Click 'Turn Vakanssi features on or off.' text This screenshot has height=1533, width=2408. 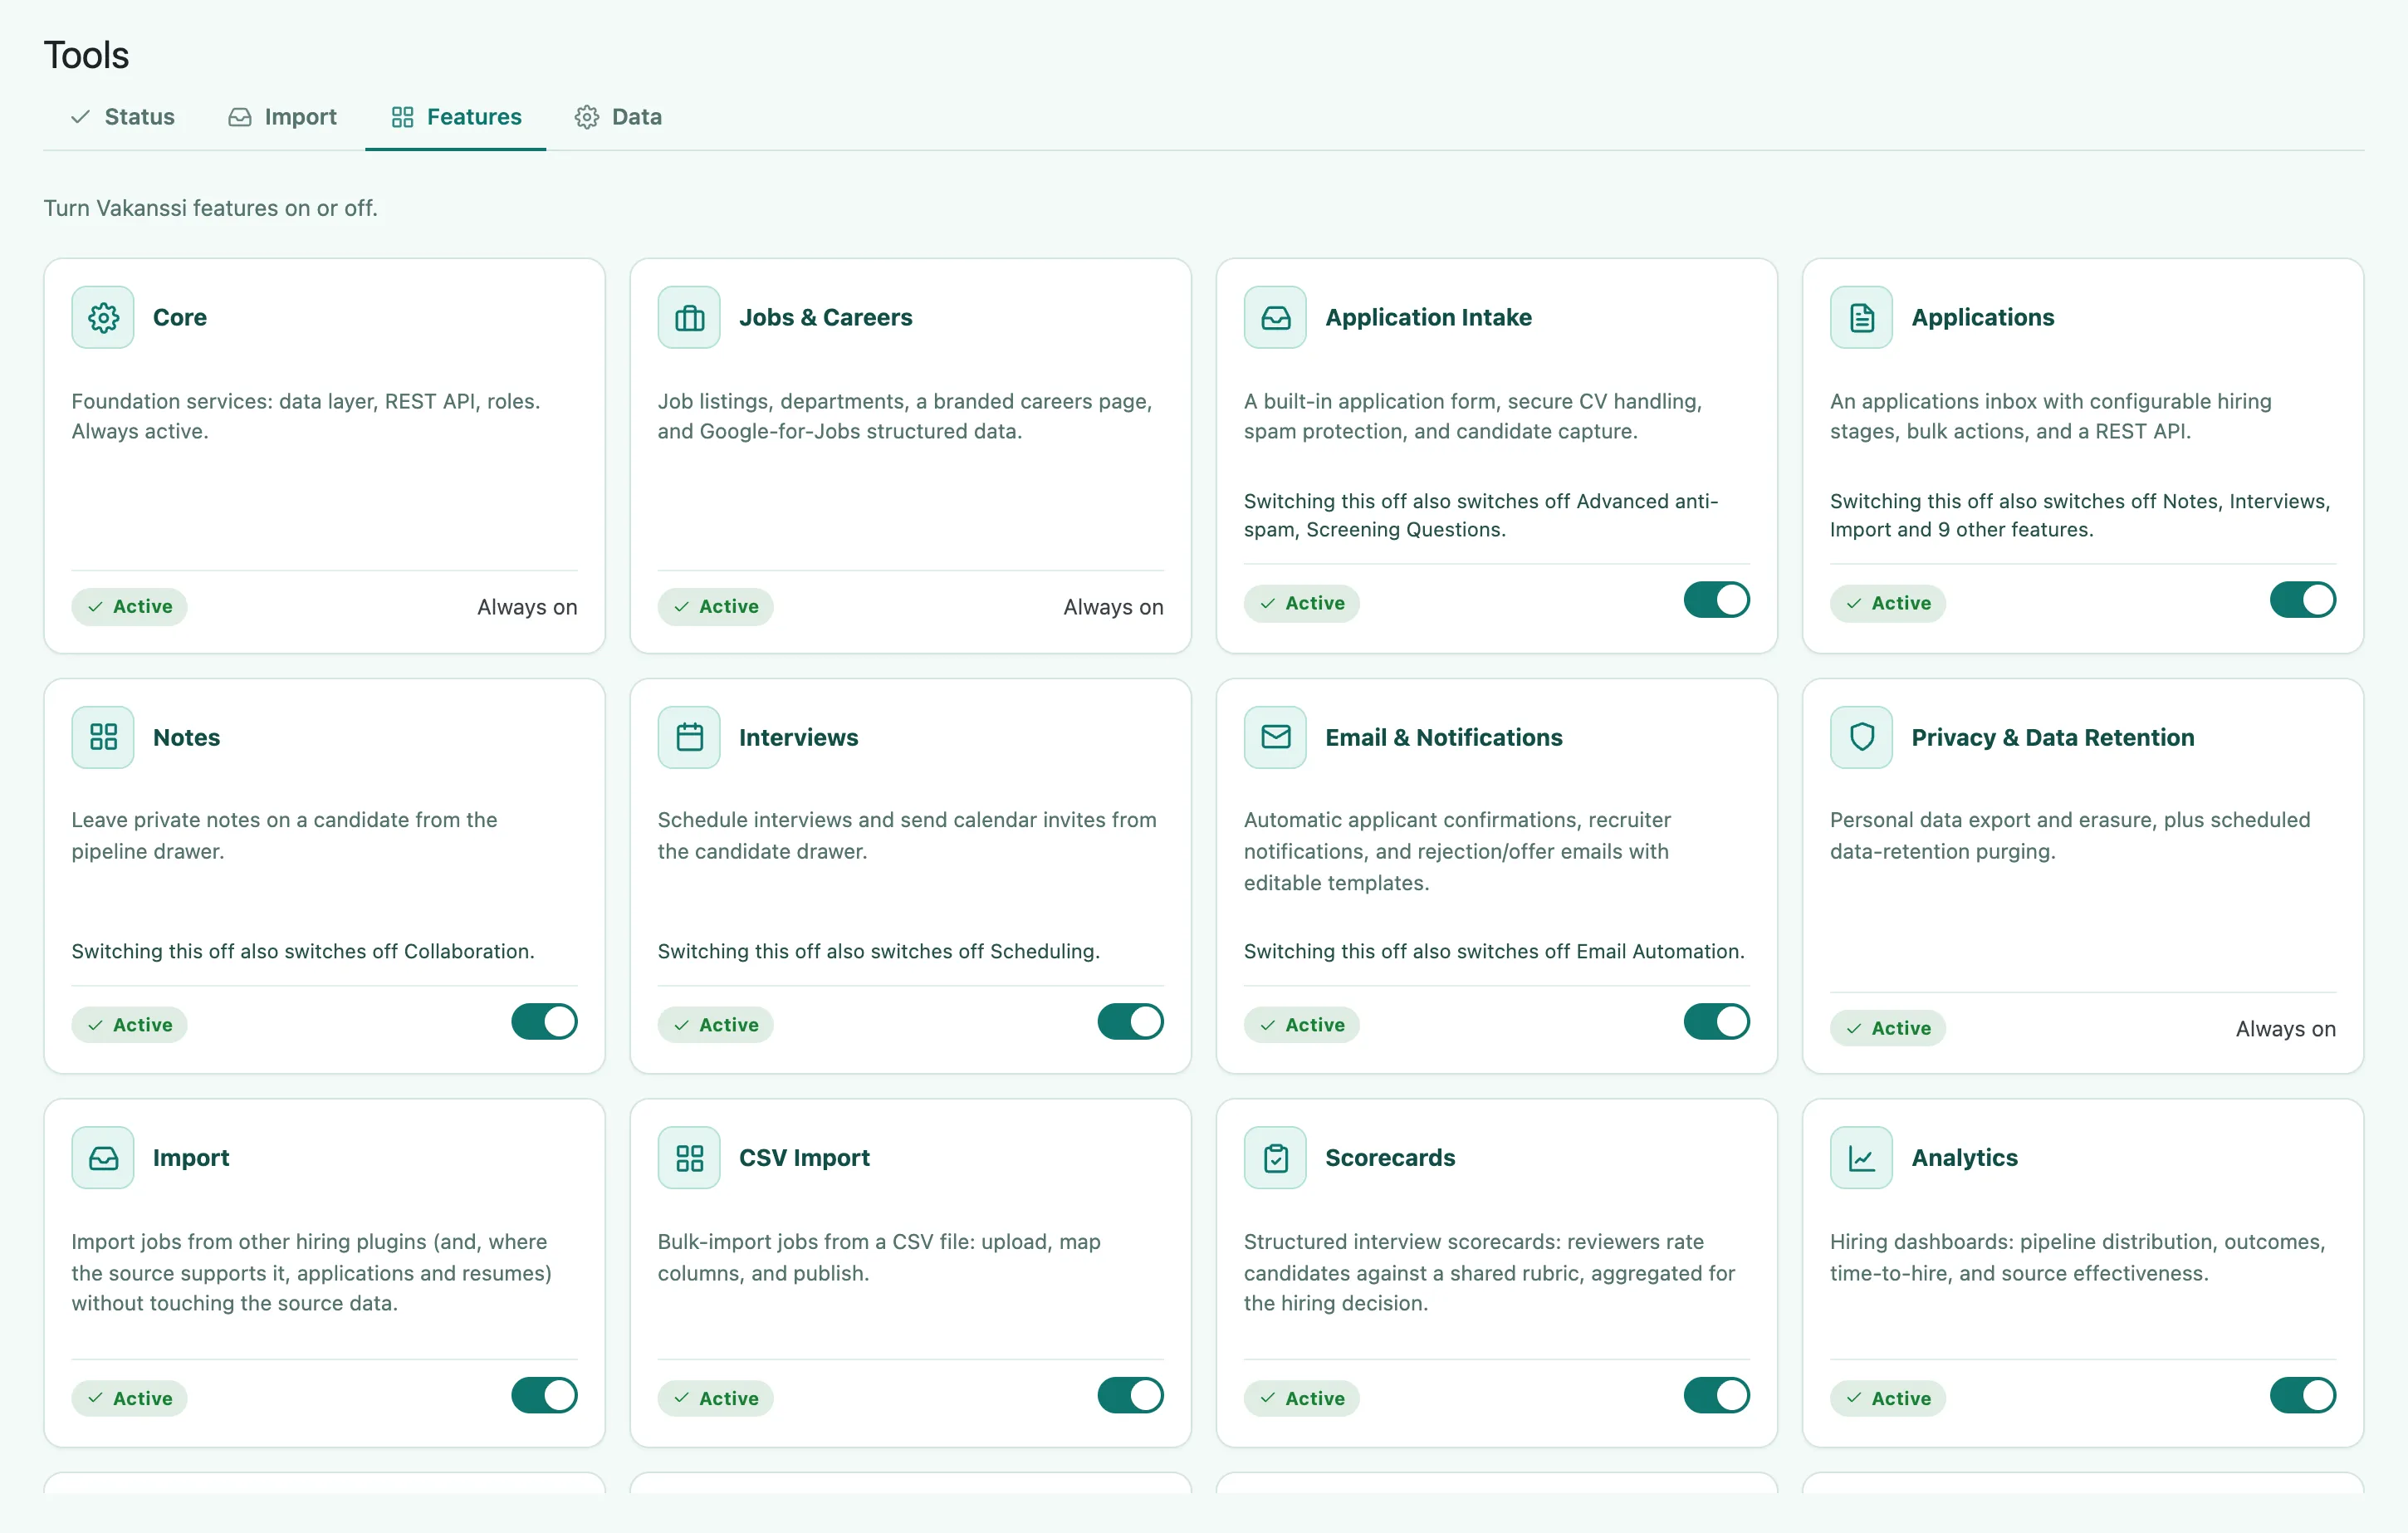tap(210, 208)
